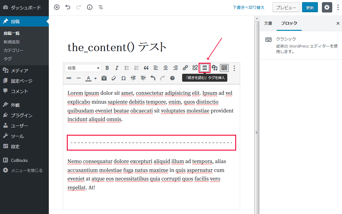Screen dimensions: 342x214
Task: Open the content structure info icon
Action: [x=90, y=7]
